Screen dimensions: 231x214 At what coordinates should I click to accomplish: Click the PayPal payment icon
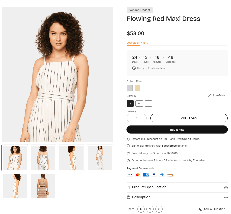tap(154, 175)
